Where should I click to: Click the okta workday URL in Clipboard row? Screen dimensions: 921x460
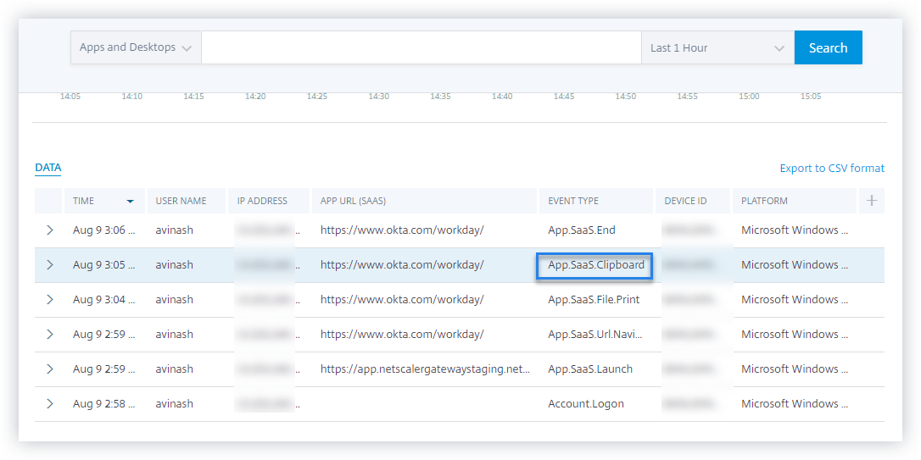pos(402,264)
